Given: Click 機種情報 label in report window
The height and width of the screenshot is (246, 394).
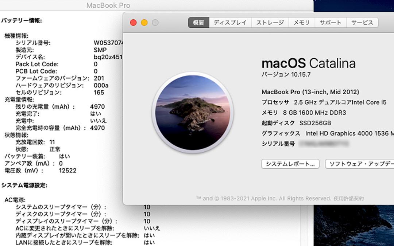Looking at the screenshot, I should click(16, 36).
